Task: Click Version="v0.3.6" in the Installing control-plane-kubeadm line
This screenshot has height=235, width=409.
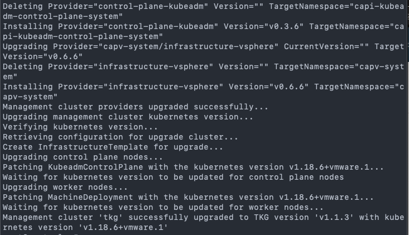Action: coord(264,27)
